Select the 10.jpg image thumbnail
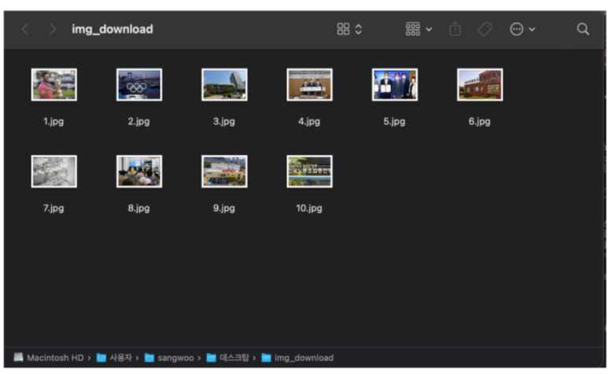608x374 pixels. [309, 171]
